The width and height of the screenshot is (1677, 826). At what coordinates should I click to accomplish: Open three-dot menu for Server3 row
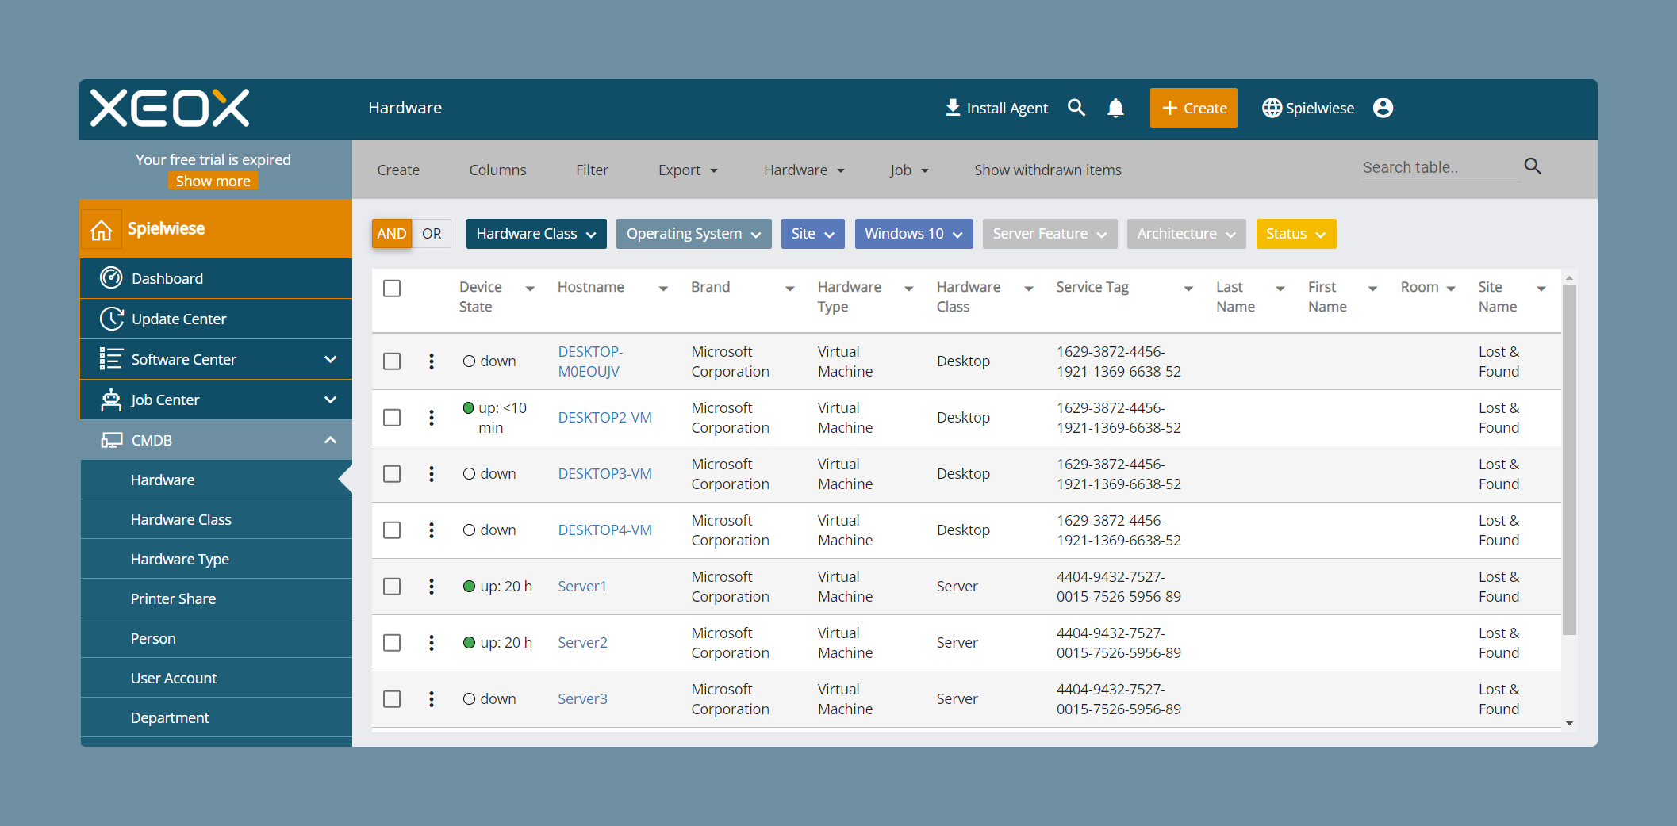pos(432,699)
